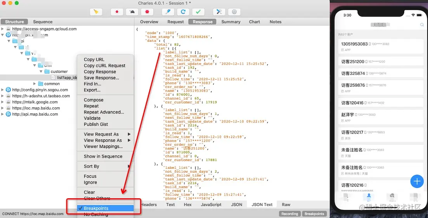Expand config.pinyin.sogou.com host node

click(x=2, y=90)
